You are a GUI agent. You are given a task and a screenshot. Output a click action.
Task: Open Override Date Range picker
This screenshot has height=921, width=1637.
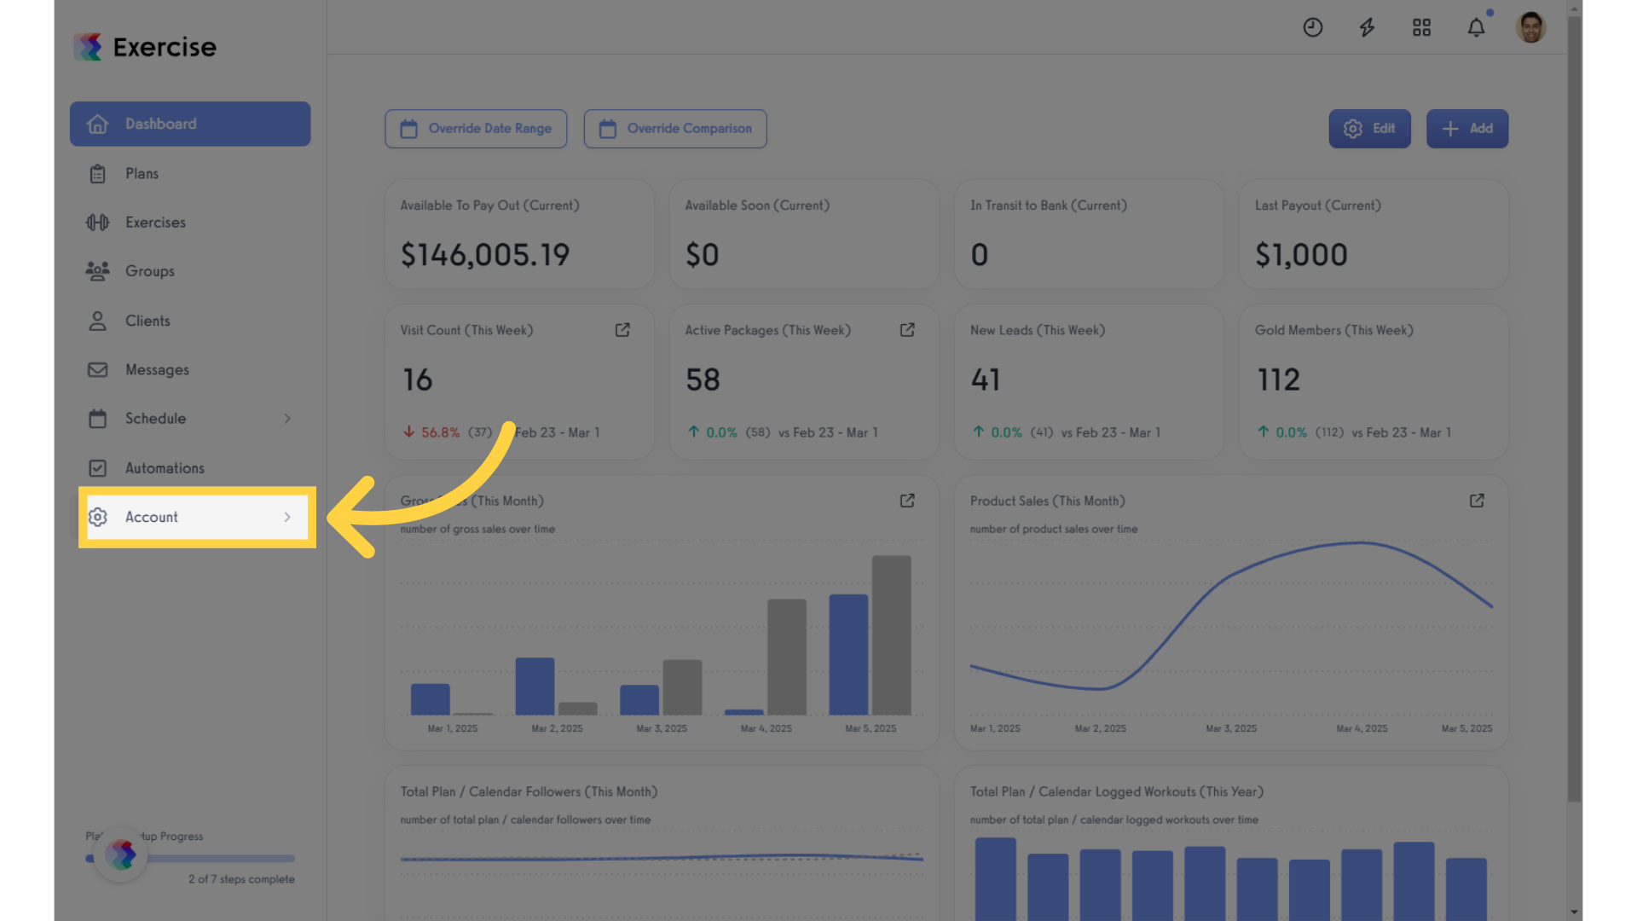coord(476,129)
